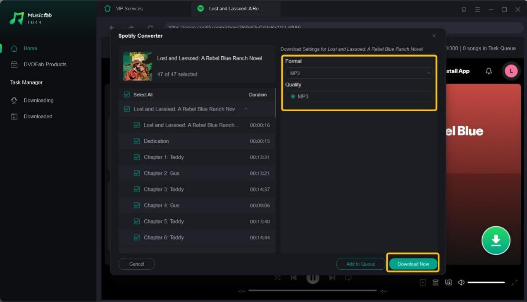Viewport: 527px width, 302px height.
Task: Pause playback in Spotify player
Action: [313, 278]
